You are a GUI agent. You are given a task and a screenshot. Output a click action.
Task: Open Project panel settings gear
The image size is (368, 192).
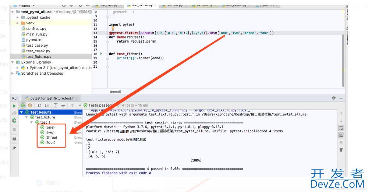80,6
